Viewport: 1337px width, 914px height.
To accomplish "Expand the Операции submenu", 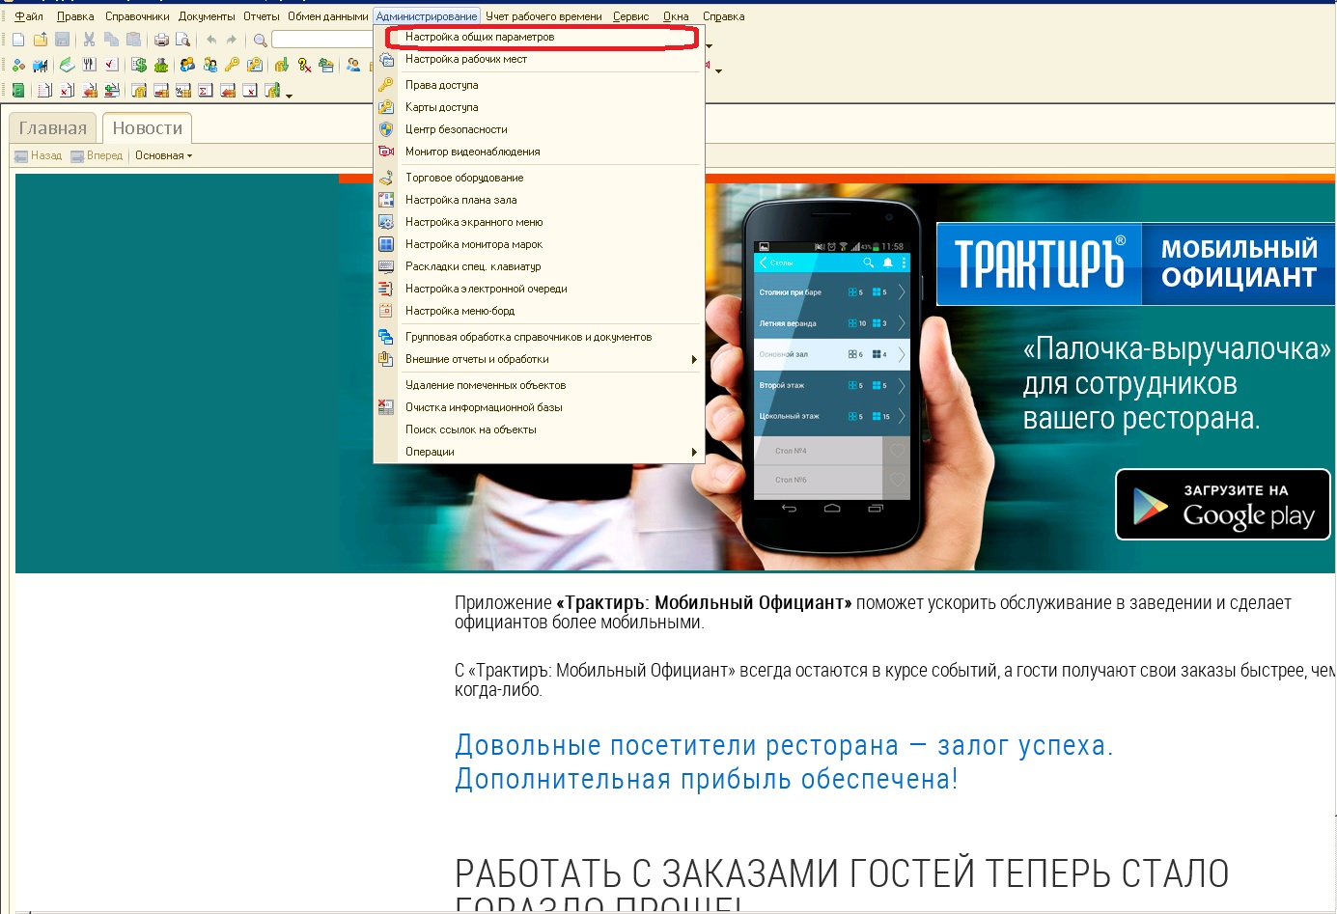I will click(x=539, y=452).
